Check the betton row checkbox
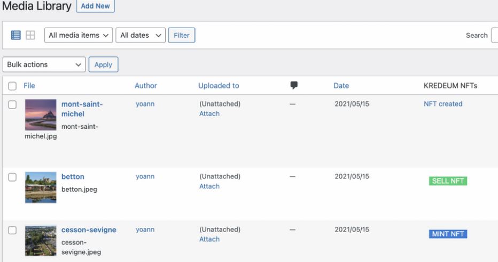The height and width of the screenshot is (262, 498). pos(12,177)
